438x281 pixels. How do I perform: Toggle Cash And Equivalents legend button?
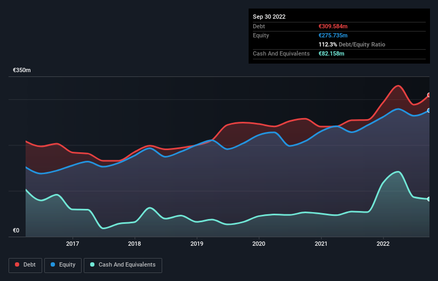pos(123,265)
